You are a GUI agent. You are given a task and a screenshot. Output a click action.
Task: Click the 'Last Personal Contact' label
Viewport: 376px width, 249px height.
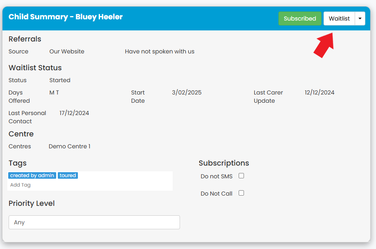click(x=27, y=117)
